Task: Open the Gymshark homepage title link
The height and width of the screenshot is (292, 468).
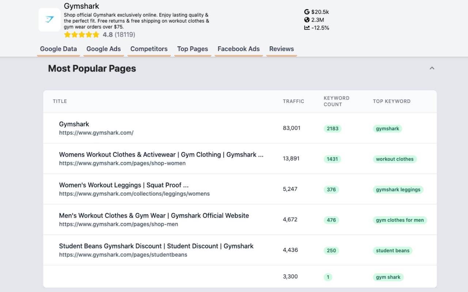Action: point(74,124)
